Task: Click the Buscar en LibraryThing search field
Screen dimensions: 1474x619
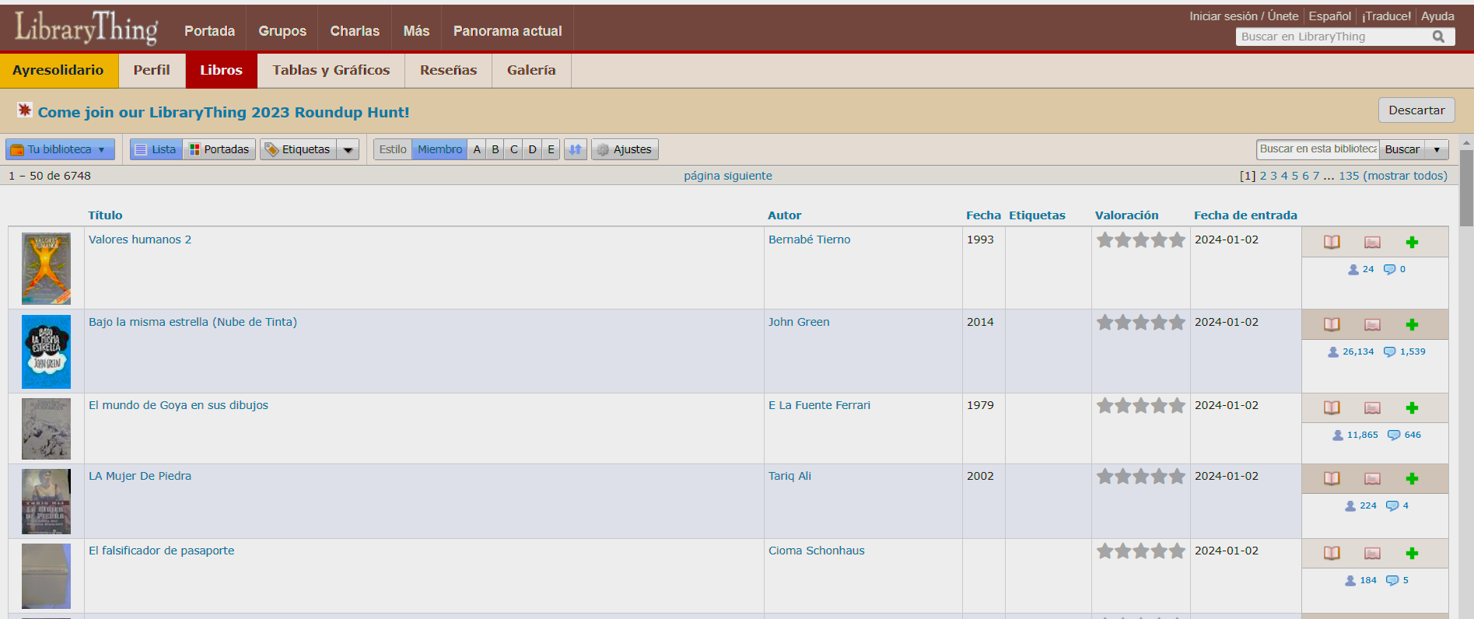Action: tap(1333, 37)
